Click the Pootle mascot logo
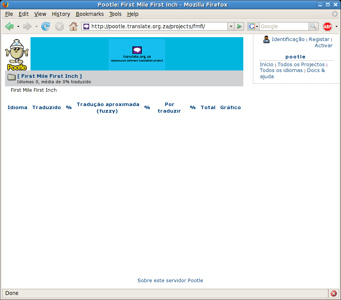The image size is (341, 300). [17, 55]
